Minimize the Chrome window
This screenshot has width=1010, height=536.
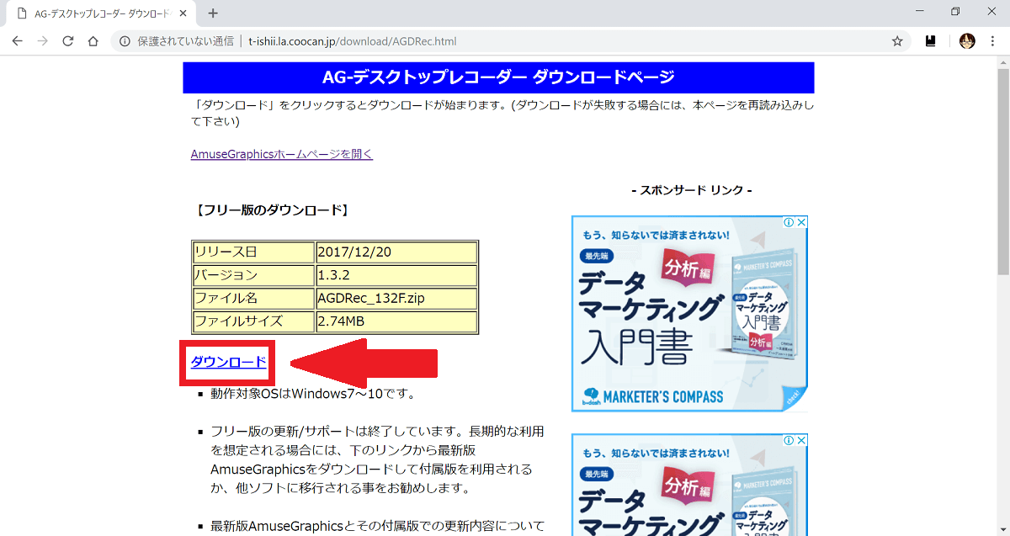tap(917, 12)
